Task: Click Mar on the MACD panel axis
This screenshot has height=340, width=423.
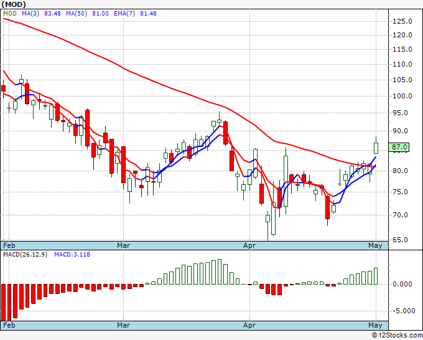Action: 124,325
